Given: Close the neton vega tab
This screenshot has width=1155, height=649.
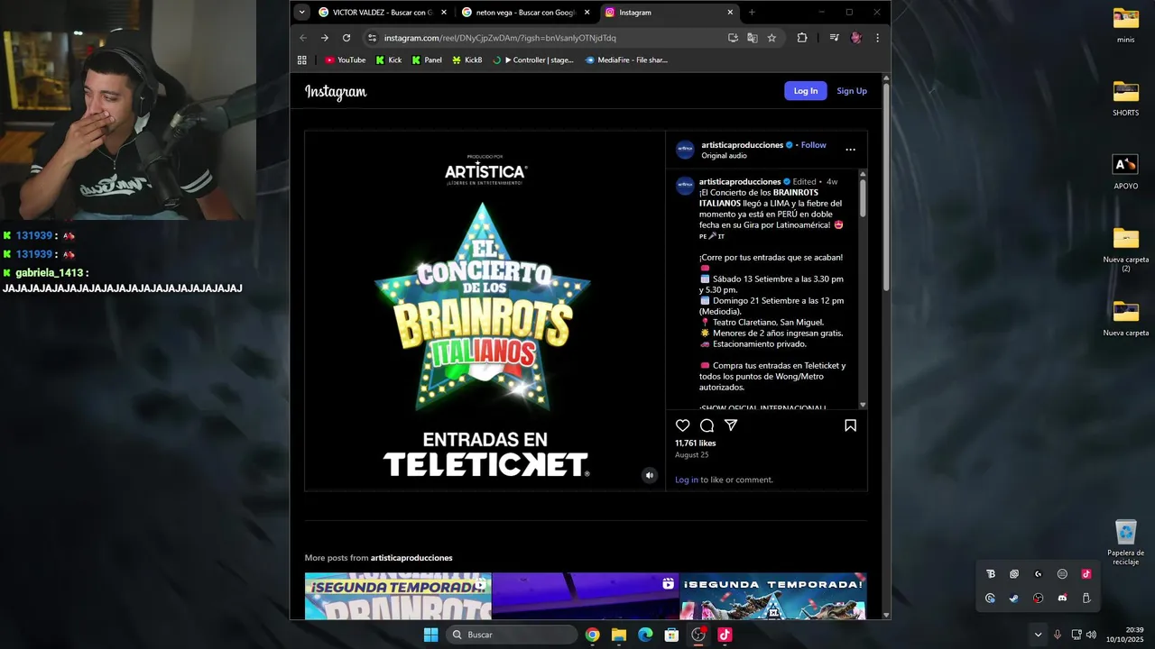Looking at the screenshot, I should [587, 13].
